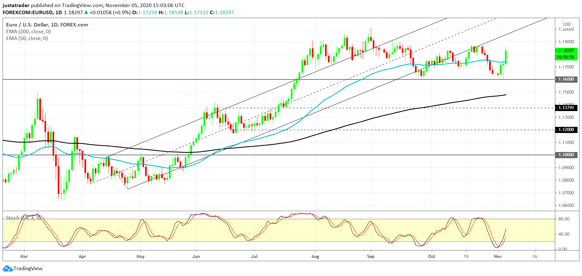Click the TradingView wordmark beside the bottom logo

click(28, 269)
